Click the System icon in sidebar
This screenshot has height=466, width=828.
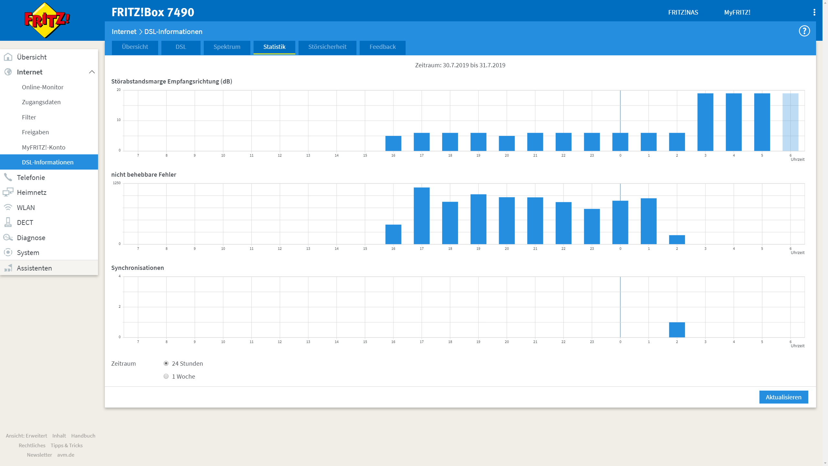point(8,252)
